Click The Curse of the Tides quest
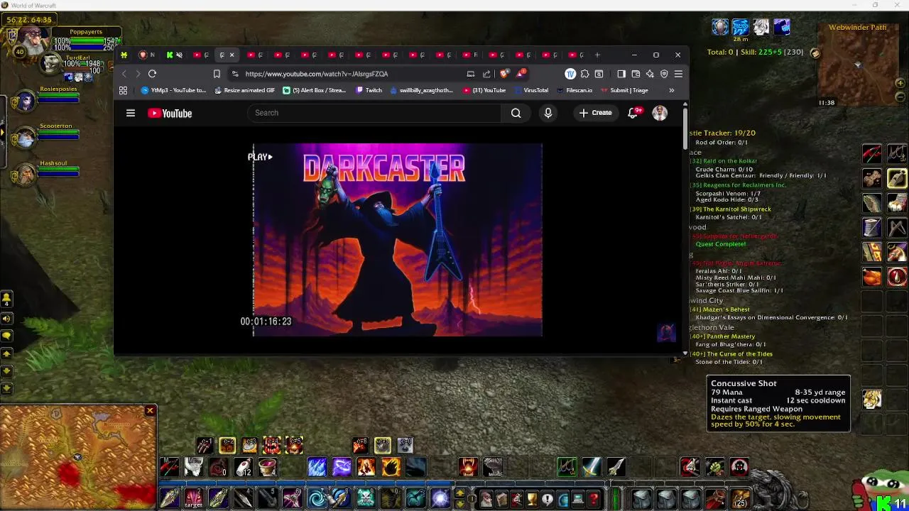Viewport: 909px width, 511px height. coord(731,354)
